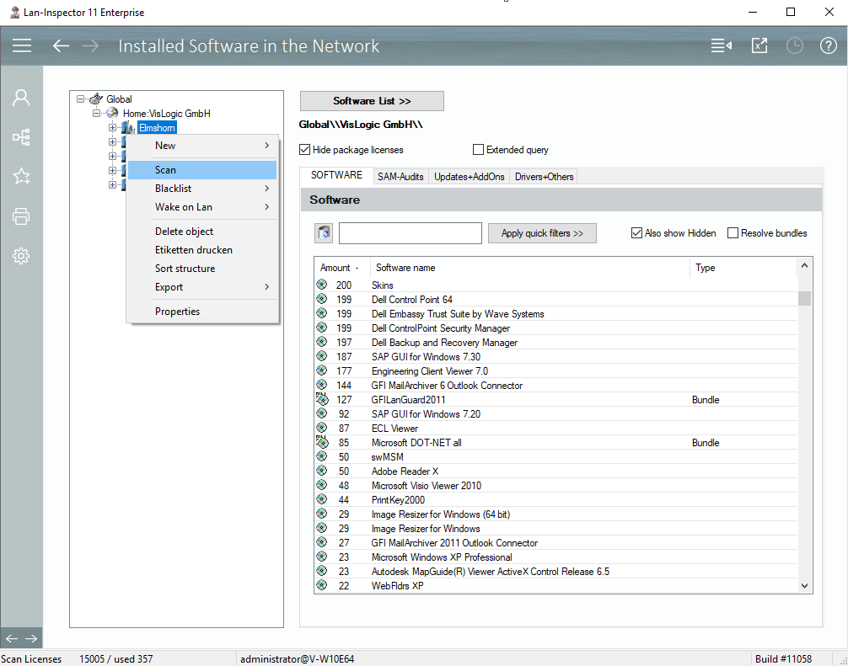Open settings gear in sidebar
Image resolution: width=848 pixels, height=666 pixels.
[x=21, y=256]
